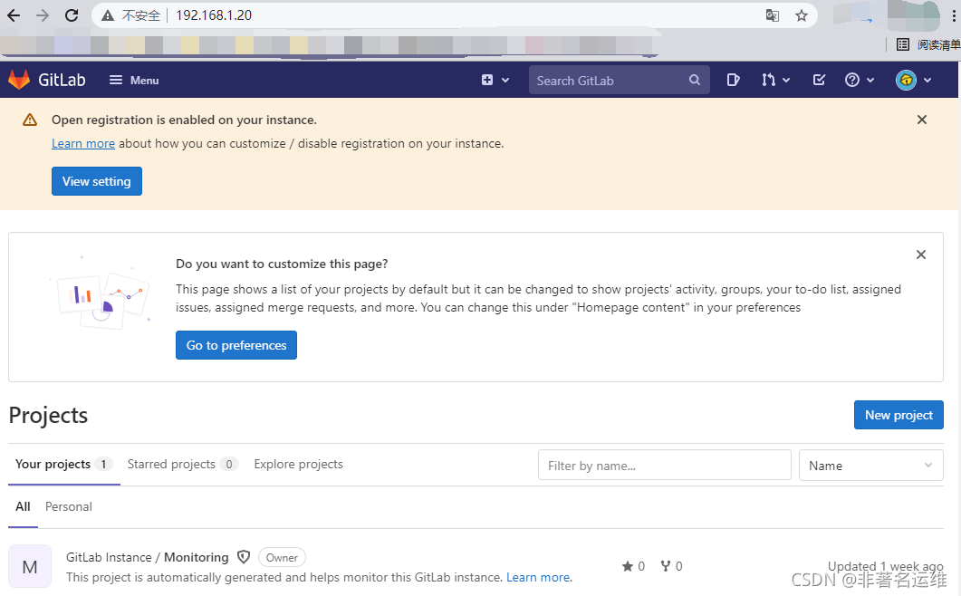Click the Monitoring project Learn more link
Screen dimensions: 961x596
click(539, 577)
